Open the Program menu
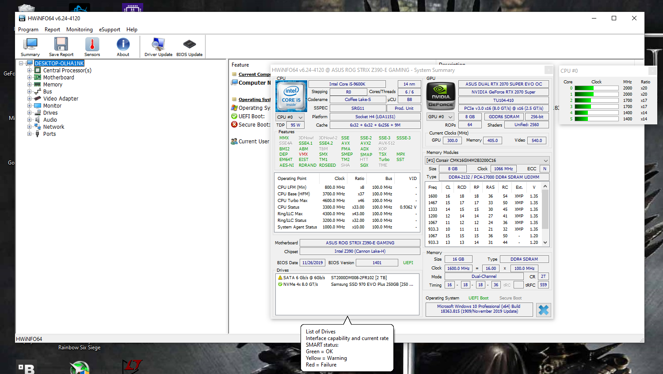Viewport: 663px width, 374px height. (x=28, y=30)
